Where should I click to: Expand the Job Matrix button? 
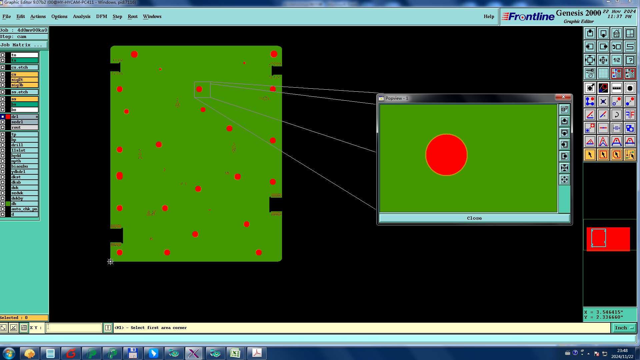coord(24,45)
